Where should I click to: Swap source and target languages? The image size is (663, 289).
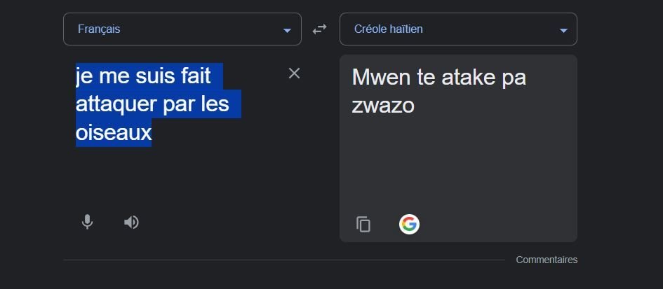click(x=319, y=29)
